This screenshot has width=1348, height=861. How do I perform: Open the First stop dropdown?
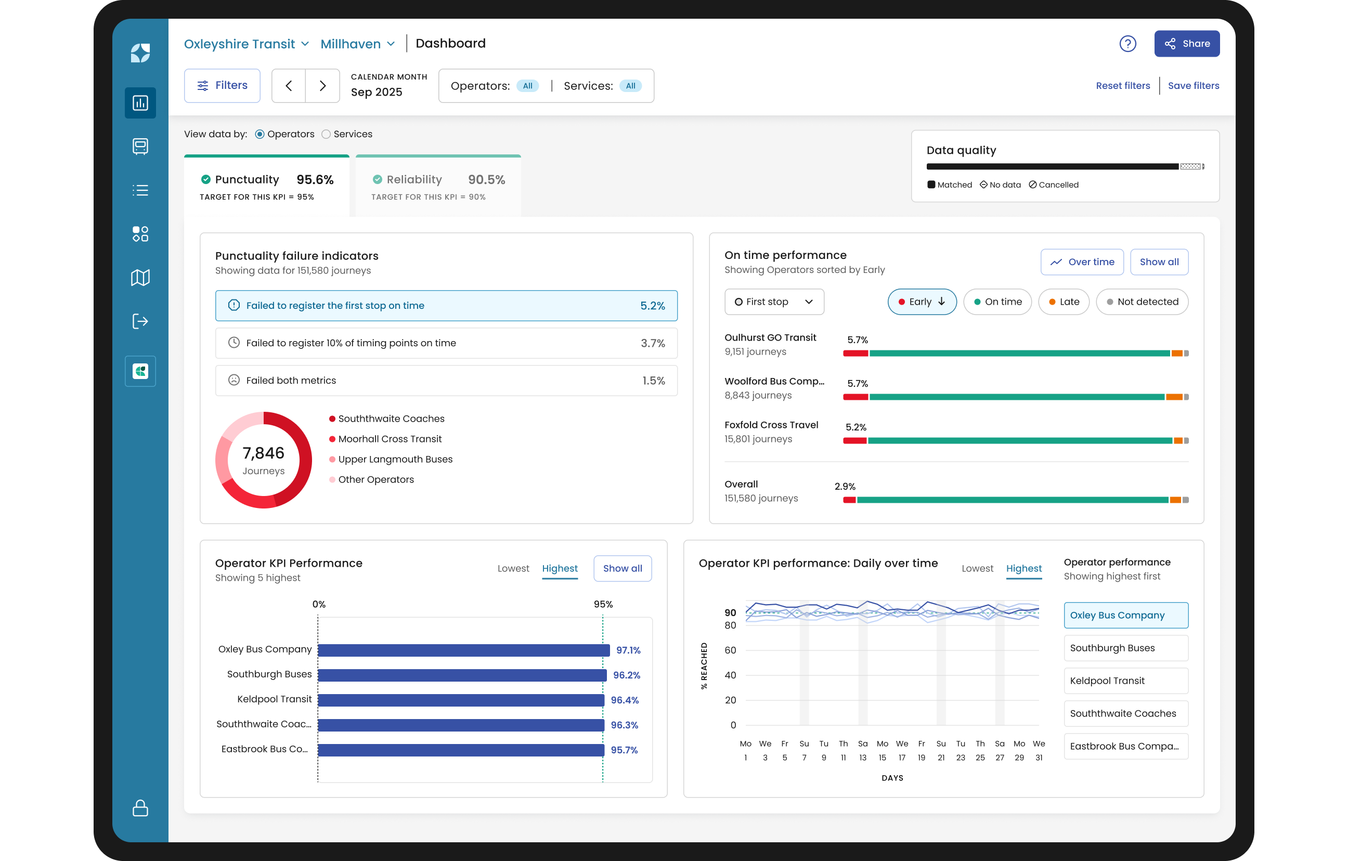774,302
